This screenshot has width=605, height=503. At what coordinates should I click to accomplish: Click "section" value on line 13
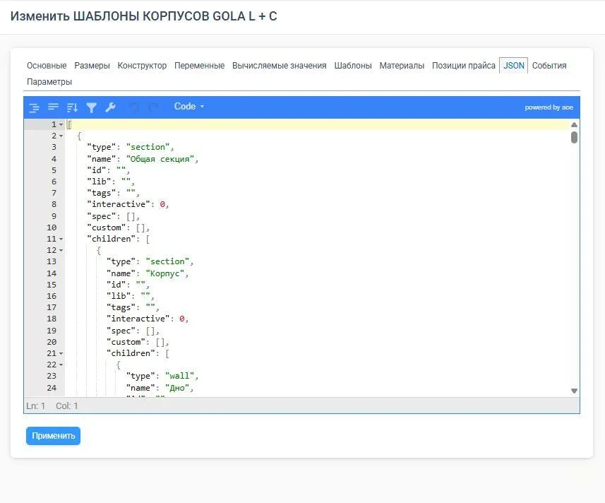coord(167,261)
